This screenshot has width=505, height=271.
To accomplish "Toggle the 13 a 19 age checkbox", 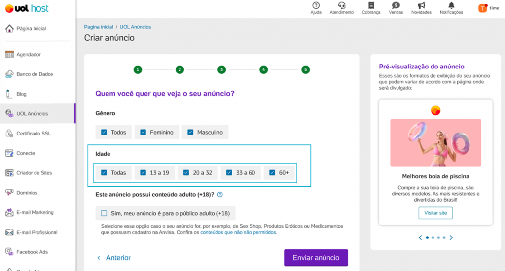I will [x=143, y=173].
